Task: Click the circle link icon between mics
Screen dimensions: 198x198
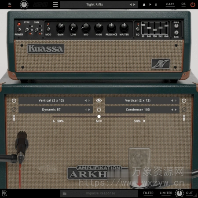Action: pos(99,110)
